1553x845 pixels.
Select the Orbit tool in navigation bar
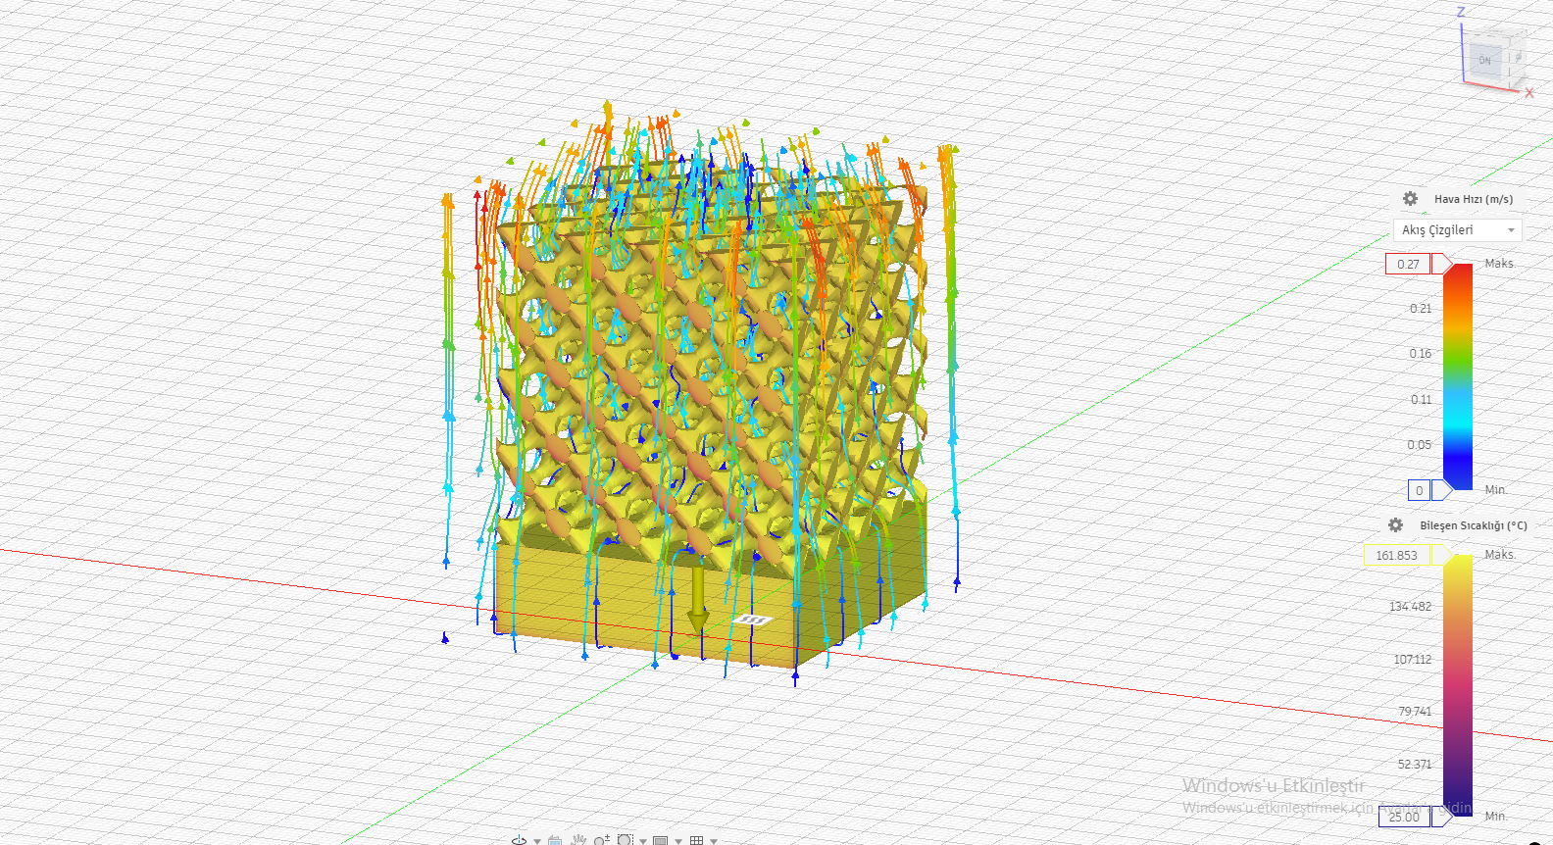pyautogui.click(x=519, y=840)
